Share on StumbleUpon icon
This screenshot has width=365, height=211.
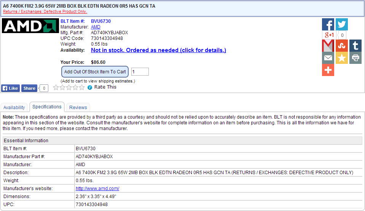(342, 46)
